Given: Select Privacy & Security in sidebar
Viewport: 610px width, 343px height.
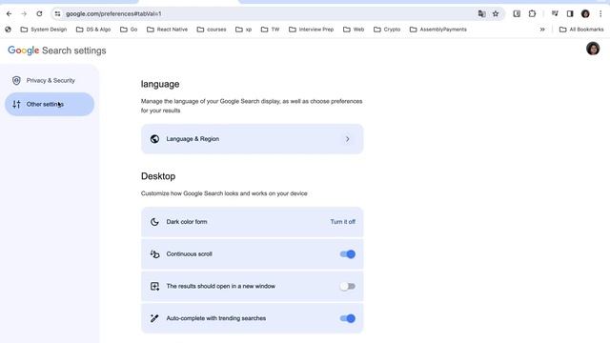Looking at the screenshot, I should (50, 80).
